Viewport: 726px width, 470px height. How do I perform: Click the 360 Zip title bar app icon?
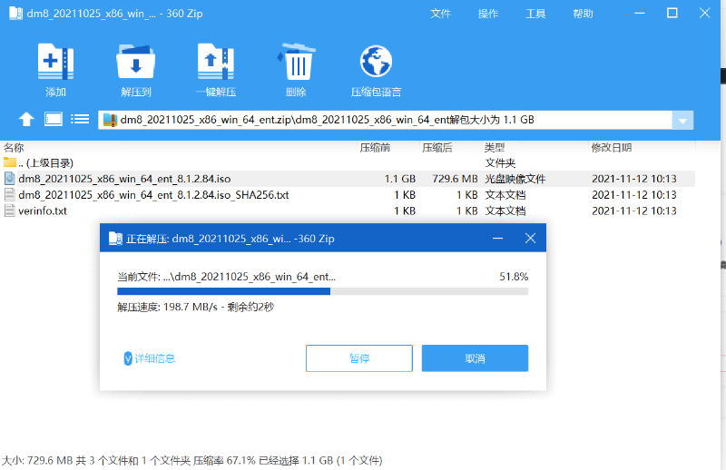[15, 13]
